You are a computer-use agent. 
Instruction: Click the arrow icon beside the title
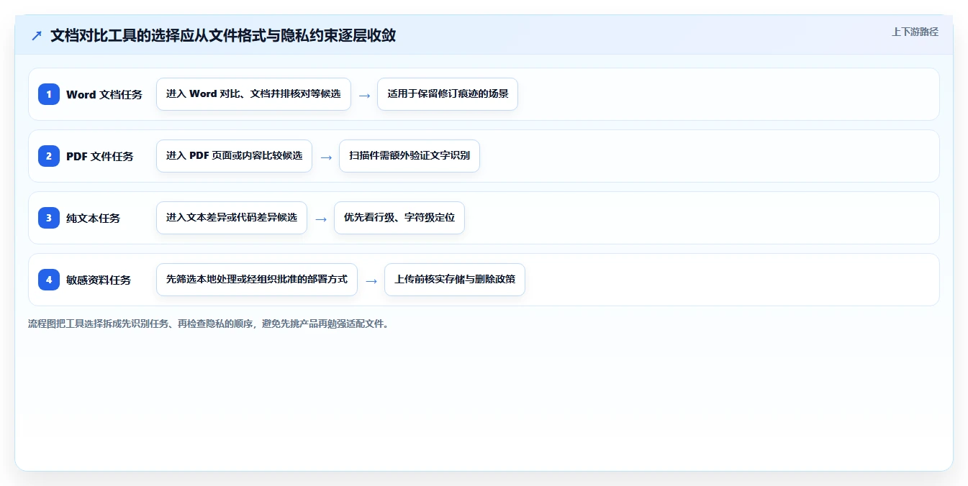point(37,35)
